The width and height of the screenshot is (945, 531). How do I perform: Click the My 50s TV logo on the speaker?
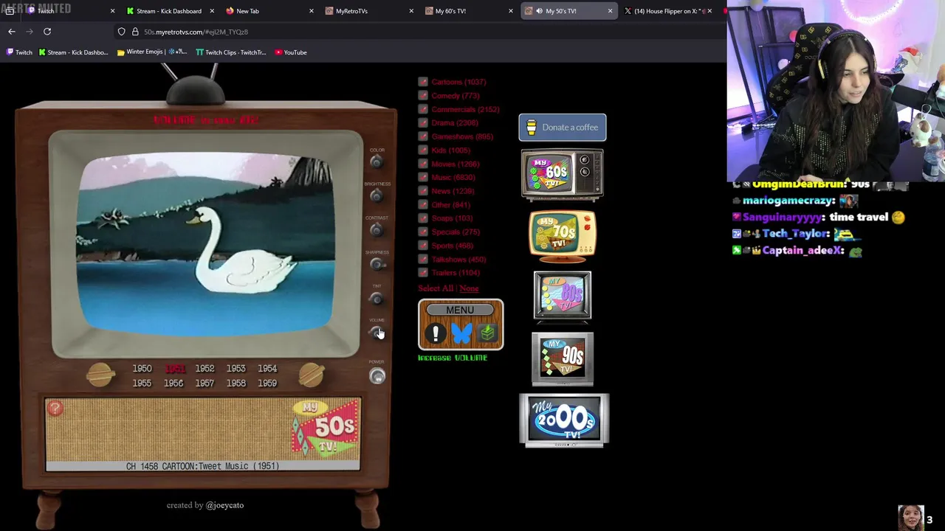(325, 428)
